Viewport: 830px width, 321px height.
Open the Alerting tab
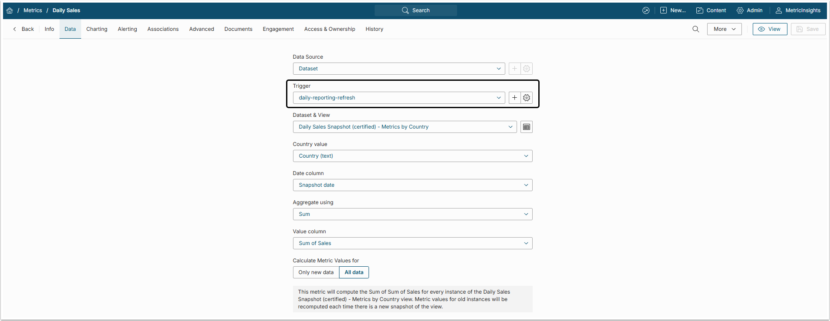click(127, 29)
